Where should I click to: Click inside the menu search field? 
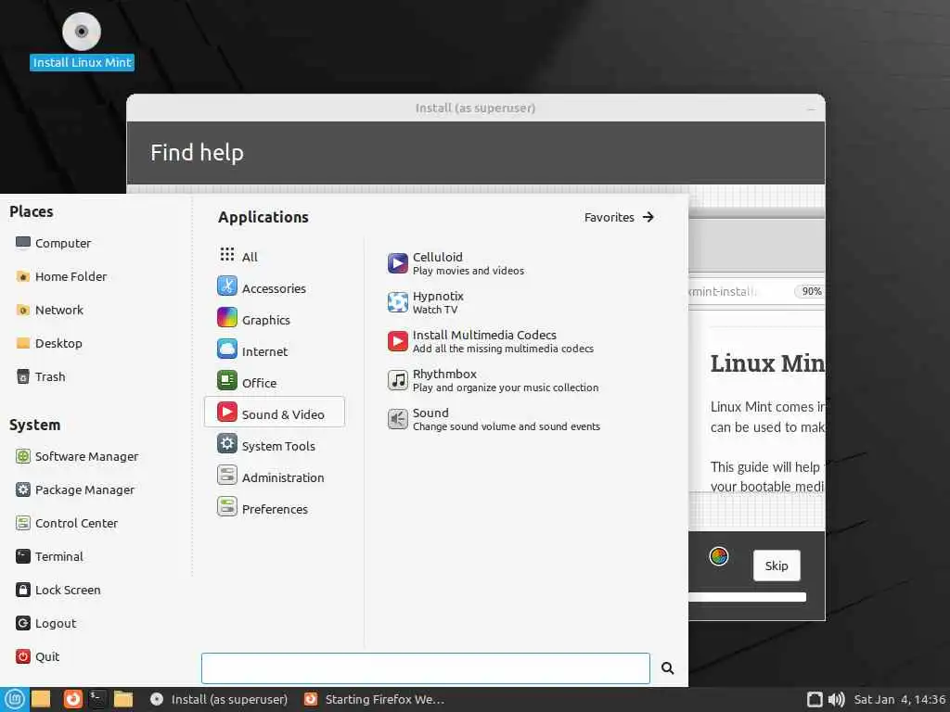coord(425,668)
